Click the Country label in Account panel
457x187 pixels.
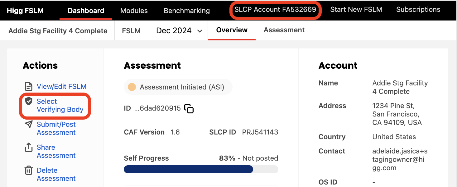[332, 137]
